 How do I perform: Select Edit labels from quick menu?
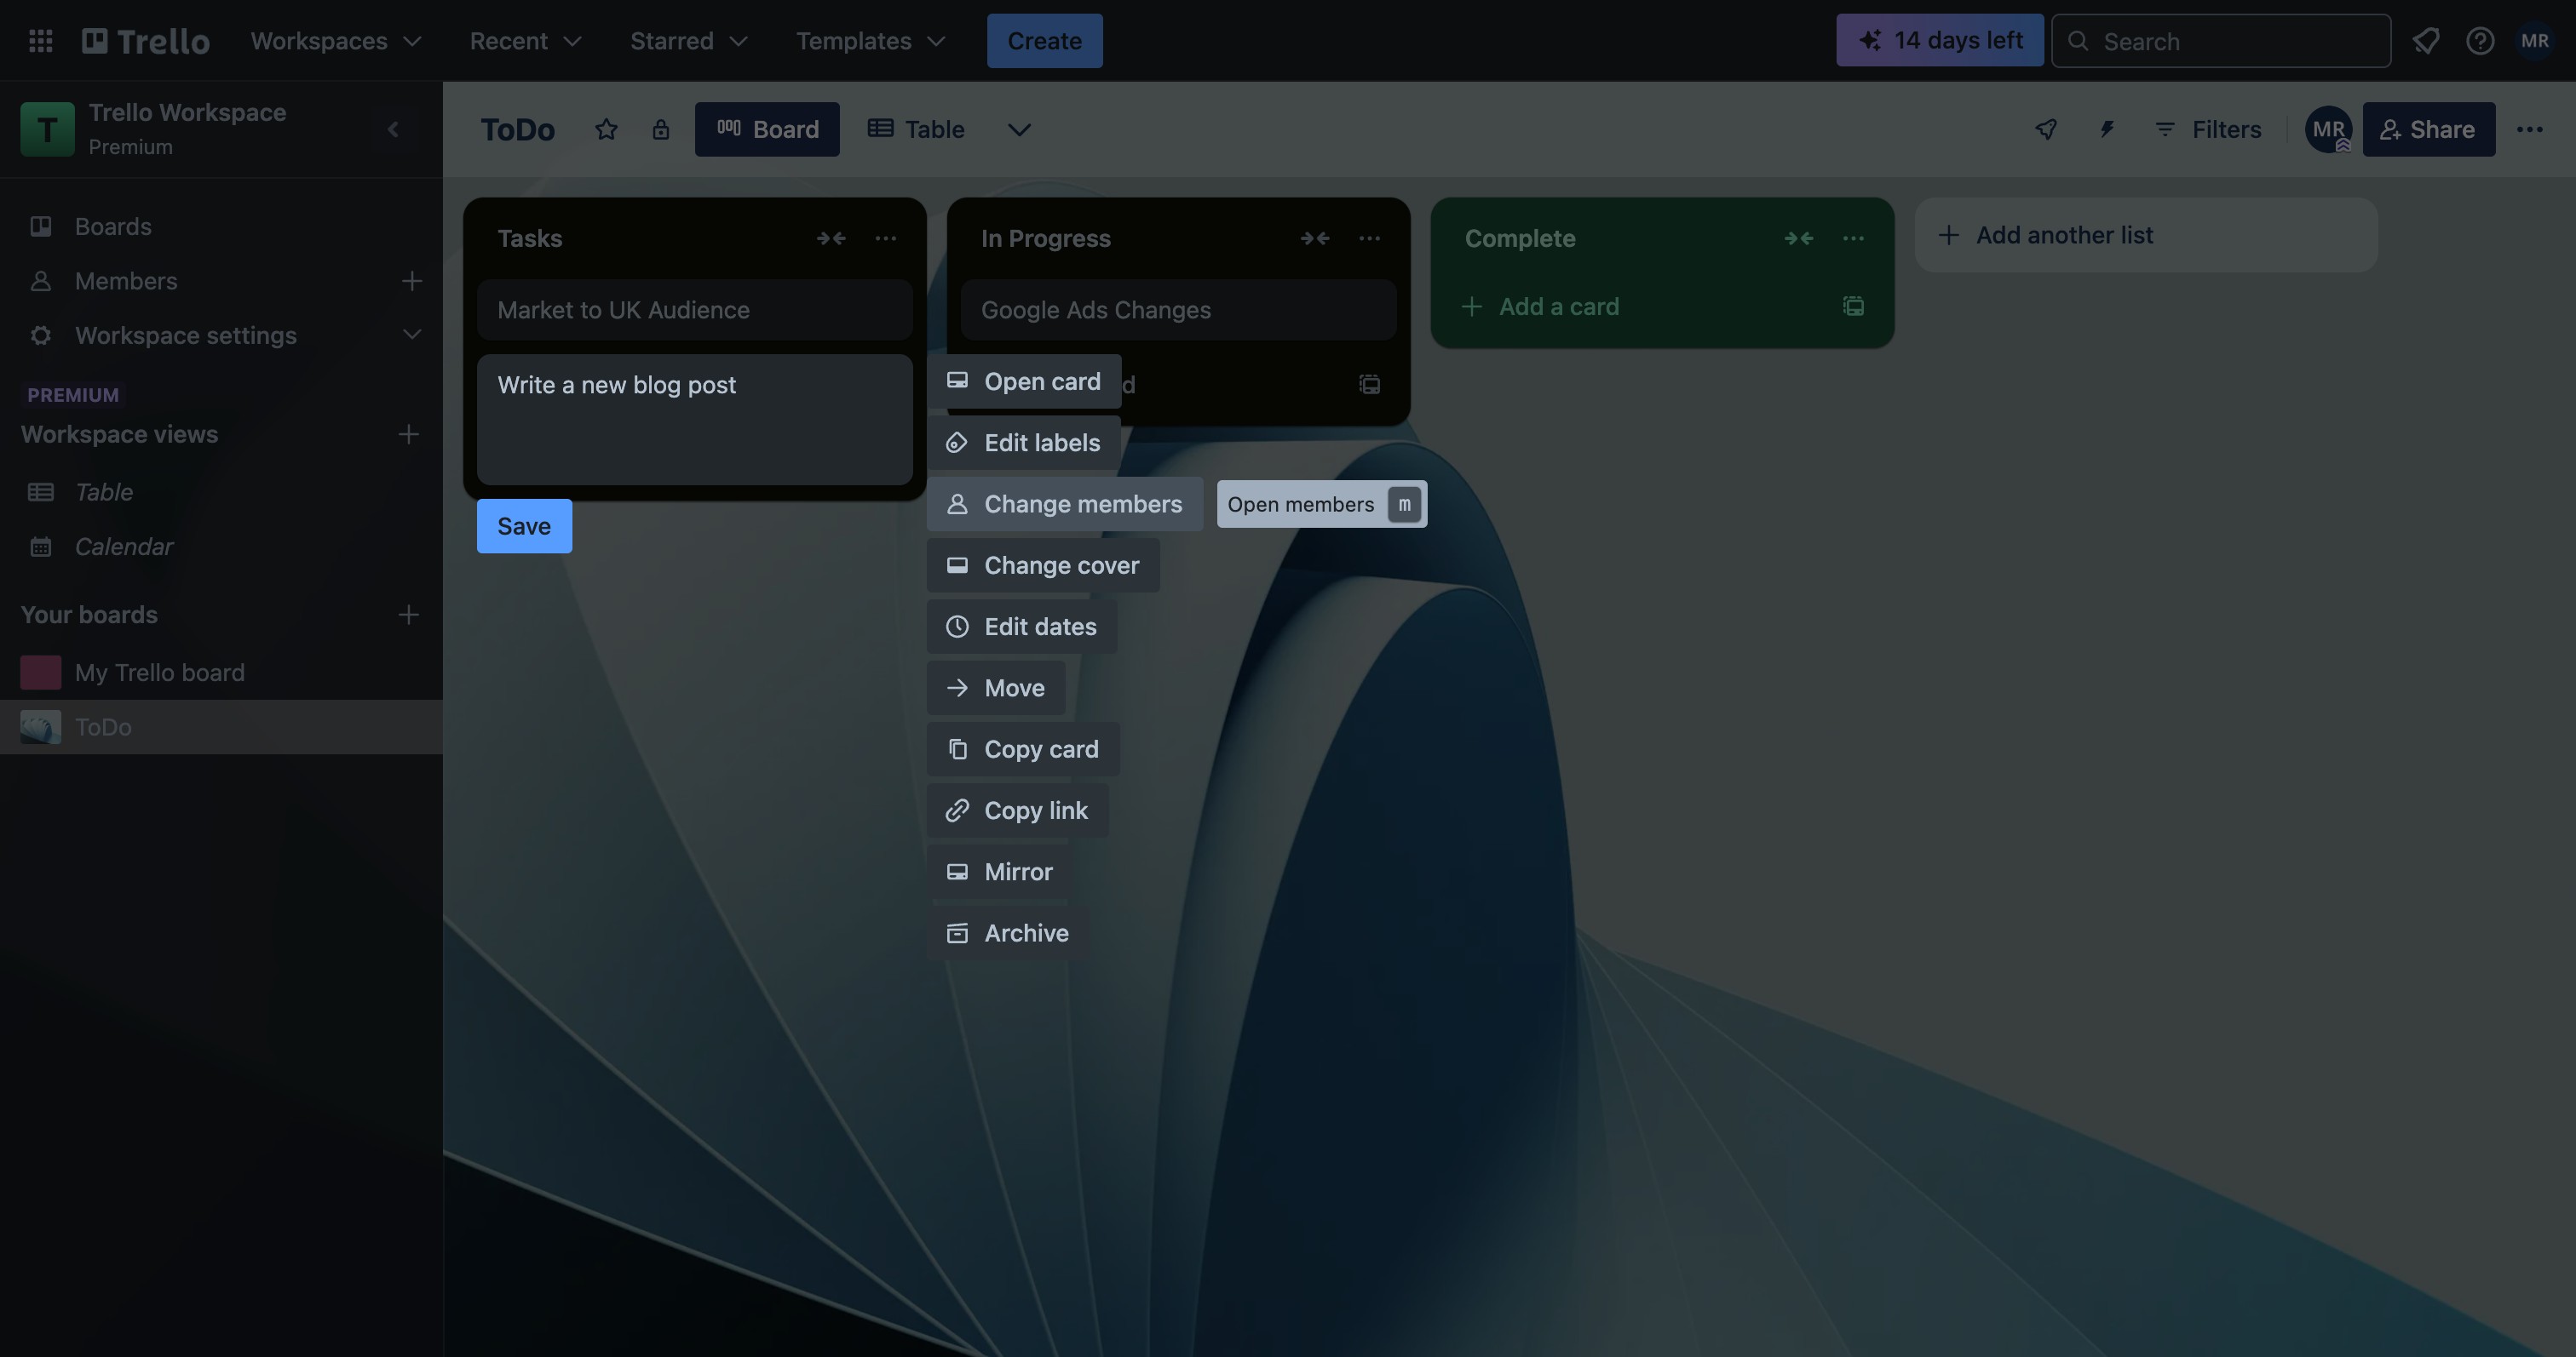click(x=1024, y=443)
